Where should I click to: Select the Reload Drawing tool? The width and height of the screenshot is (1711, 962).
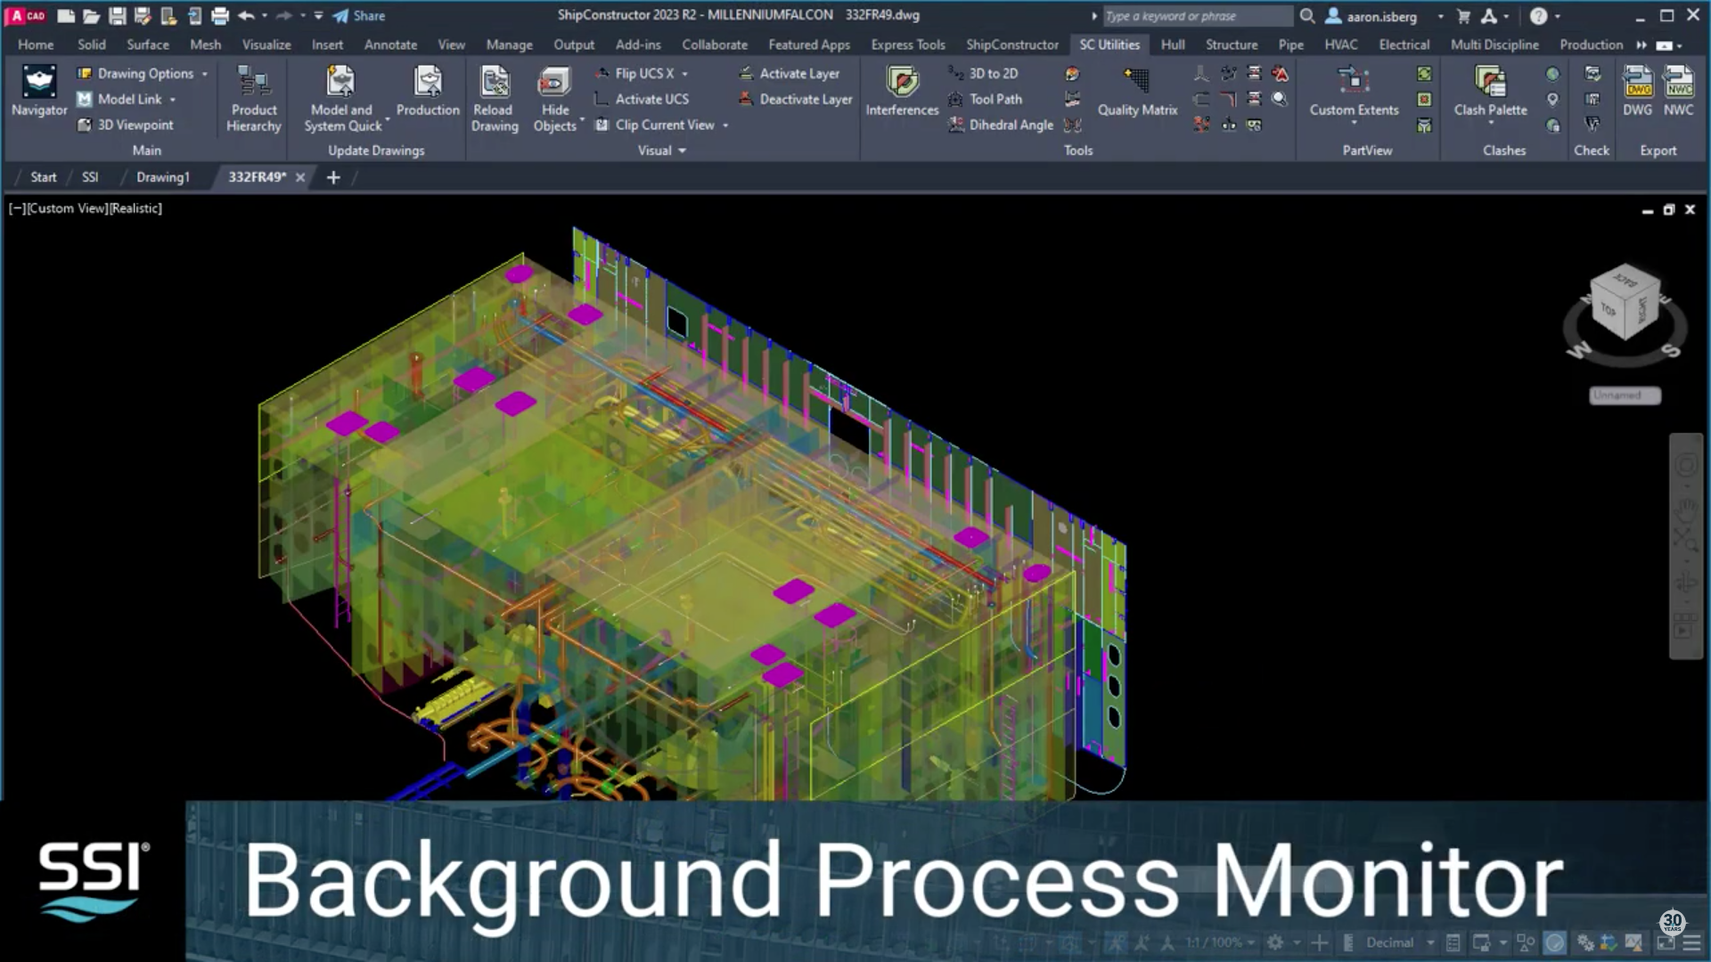[x=494, y=98]
